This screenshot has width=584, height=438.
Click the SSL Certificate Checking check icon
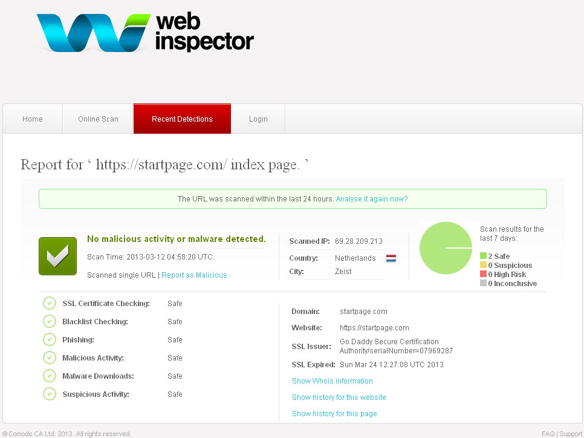coord(50,304)
